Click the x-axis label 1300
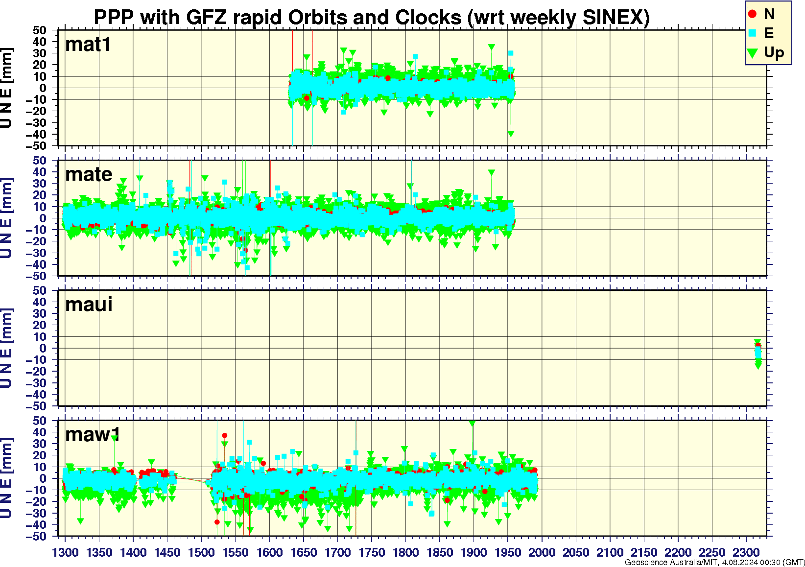805x567 pixels. pos(65,552)
